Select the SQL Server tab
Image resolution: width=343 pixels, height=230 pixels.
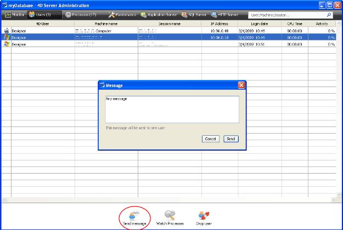pos(194,15)
